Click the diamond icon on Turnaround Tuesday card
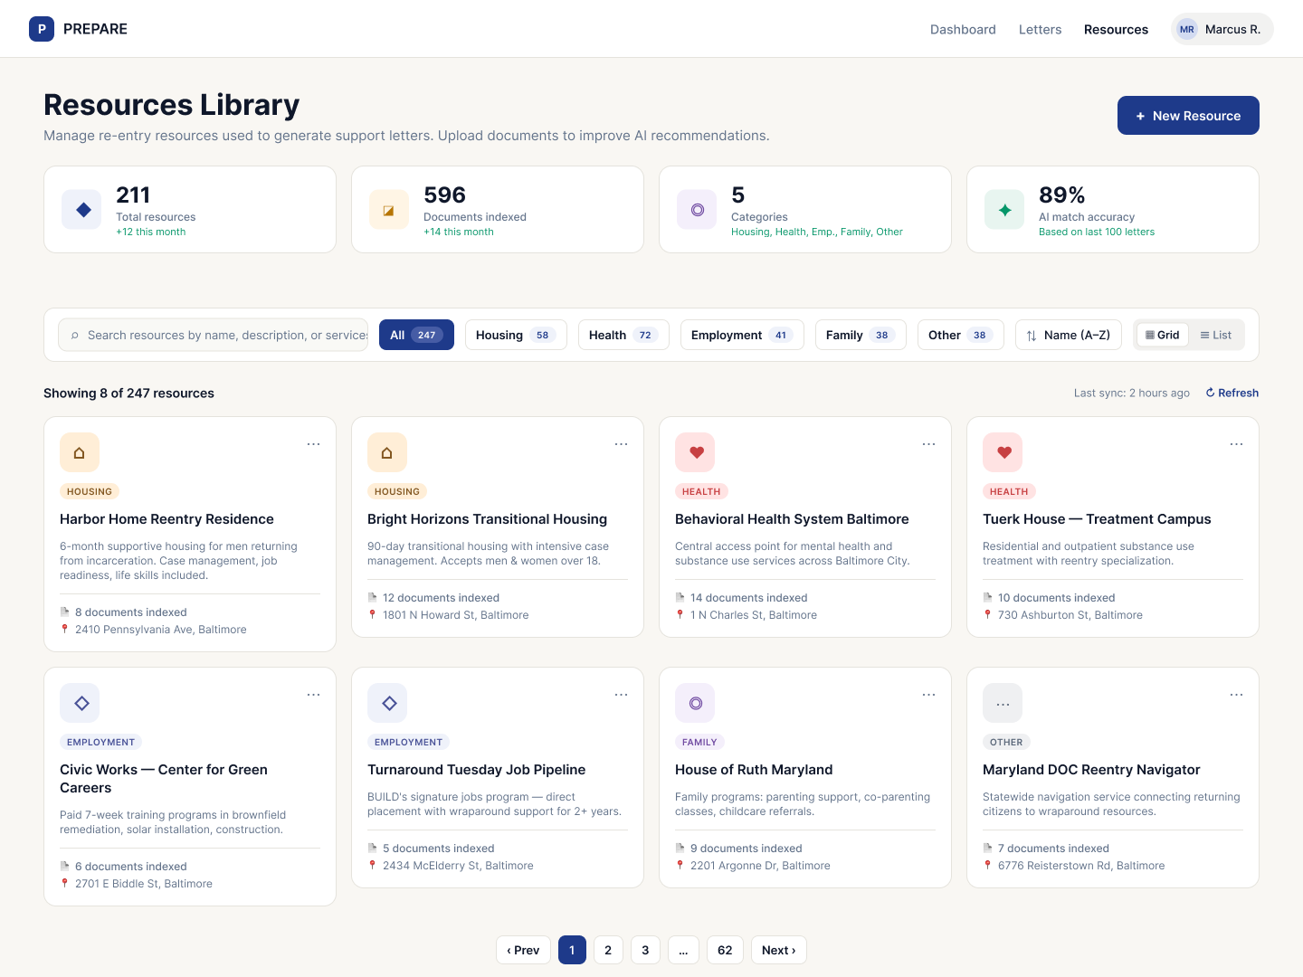The width and height of the screenshot is (1303, 977). point(387,703)
